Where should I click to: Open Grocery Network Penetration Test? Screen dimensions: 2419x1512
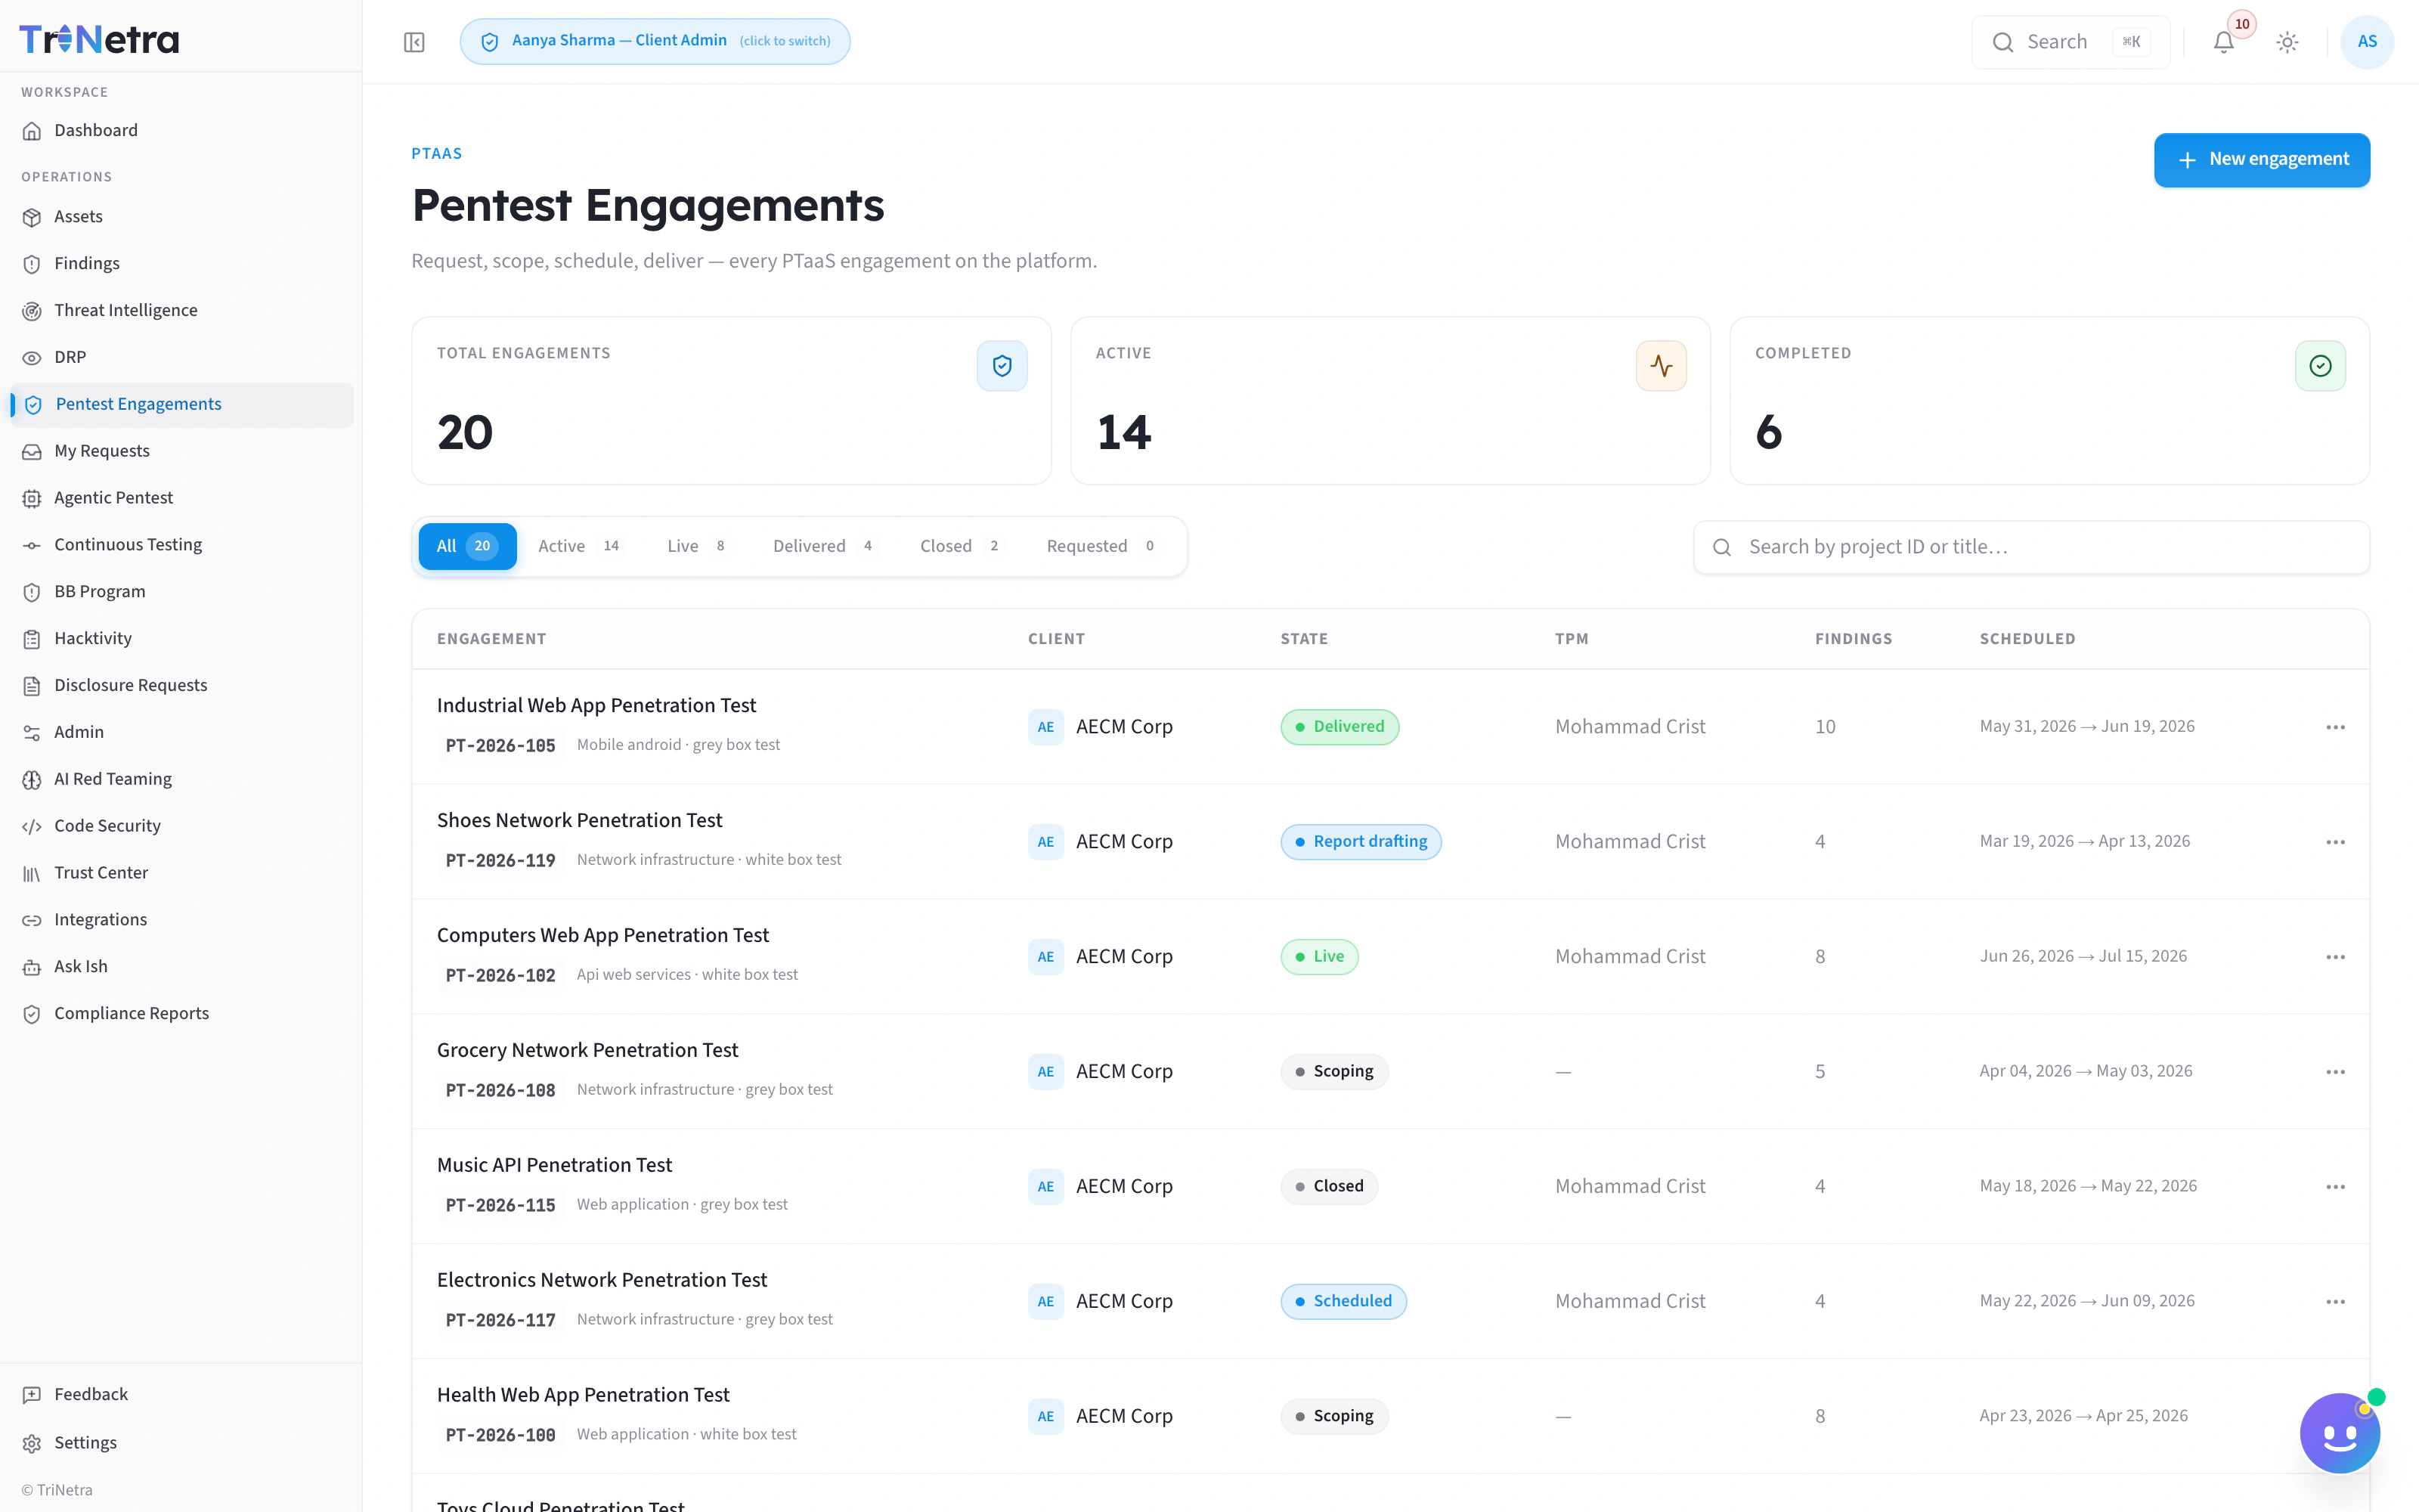tap(588, 1051)
